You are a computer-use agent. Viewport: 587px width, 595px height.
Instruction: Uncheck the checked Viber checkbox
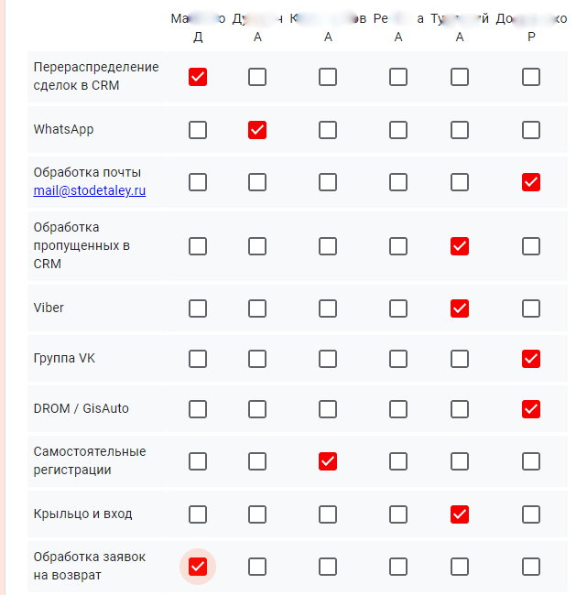(x=460, y=308)
